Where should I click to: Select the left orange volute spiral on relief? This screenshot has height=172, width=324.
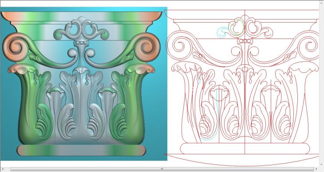click(13, 47)
